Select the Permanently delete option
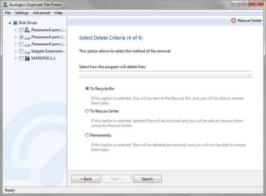 (87, 135)
